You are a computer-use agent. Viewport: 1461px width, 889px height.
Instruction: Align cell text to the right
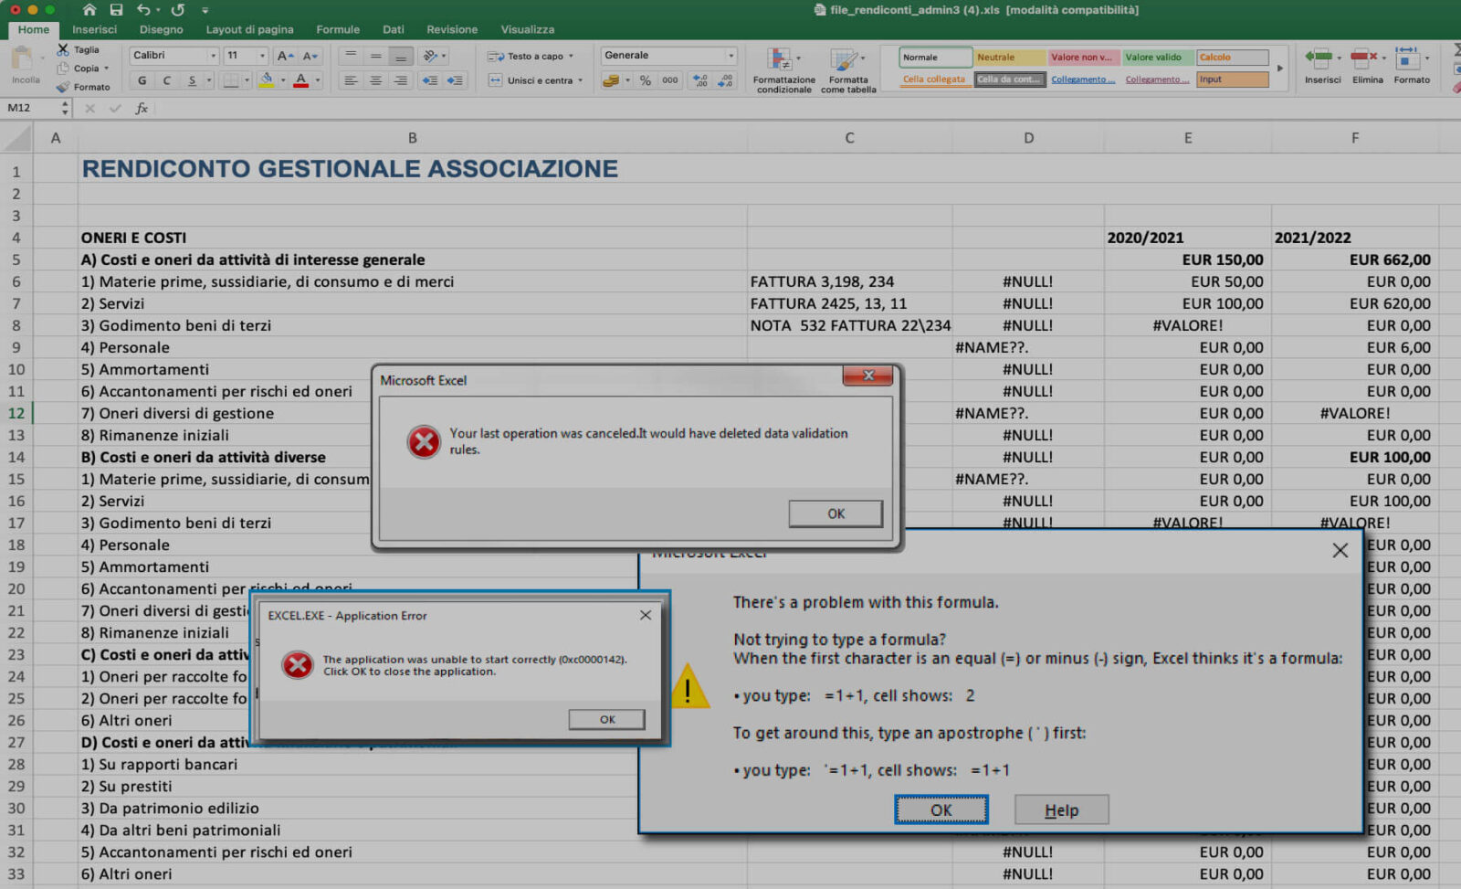tap(400, 80)
